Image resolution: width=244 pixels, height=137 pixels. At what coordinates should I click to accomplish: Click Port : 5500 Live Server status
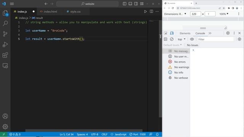[x=138, y=134]
